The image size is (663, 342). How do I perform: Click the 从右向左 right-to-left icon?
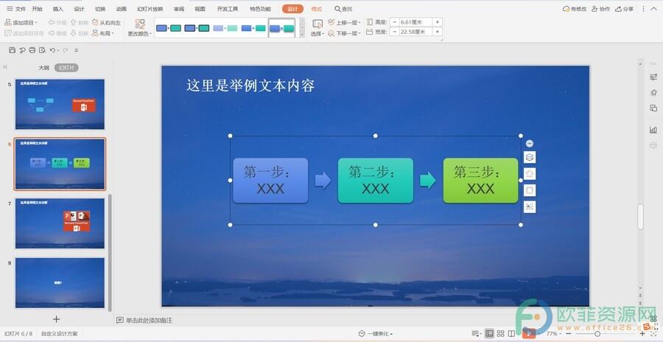[106, 22]
